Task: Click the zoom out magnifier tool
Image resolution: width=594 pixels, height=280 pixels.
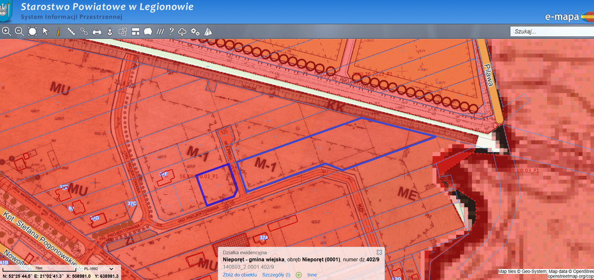Action: [19, 31]
